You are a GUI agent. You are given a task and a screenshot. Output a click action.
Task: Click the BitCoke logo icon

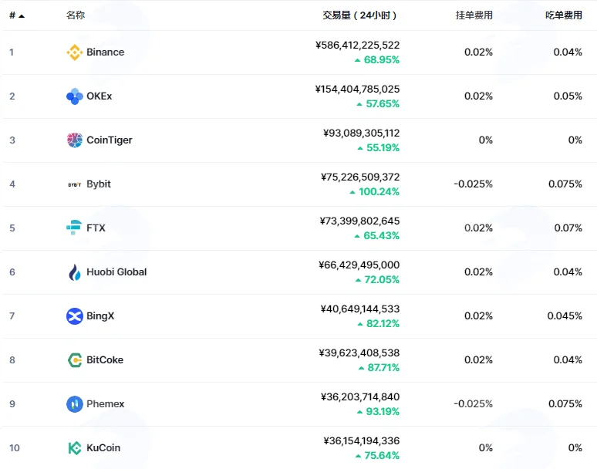[x=75, y=360]
